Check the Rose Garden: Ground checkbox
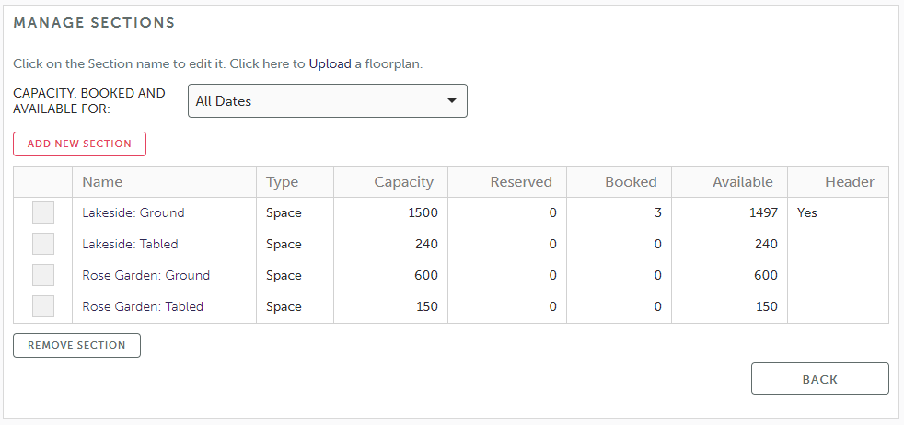904x425 pixels. (x=43, y=275)
